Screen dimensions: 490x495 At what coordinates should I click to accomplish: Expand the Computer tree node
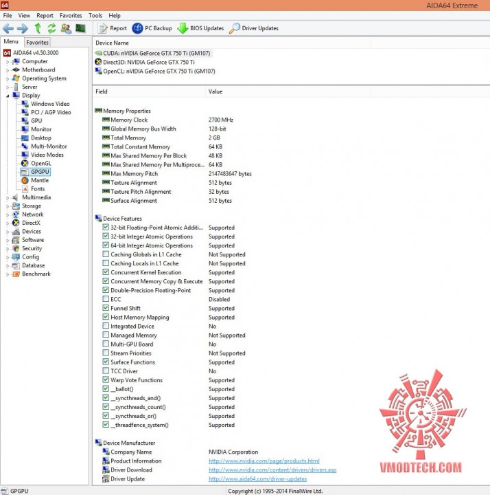8,62
